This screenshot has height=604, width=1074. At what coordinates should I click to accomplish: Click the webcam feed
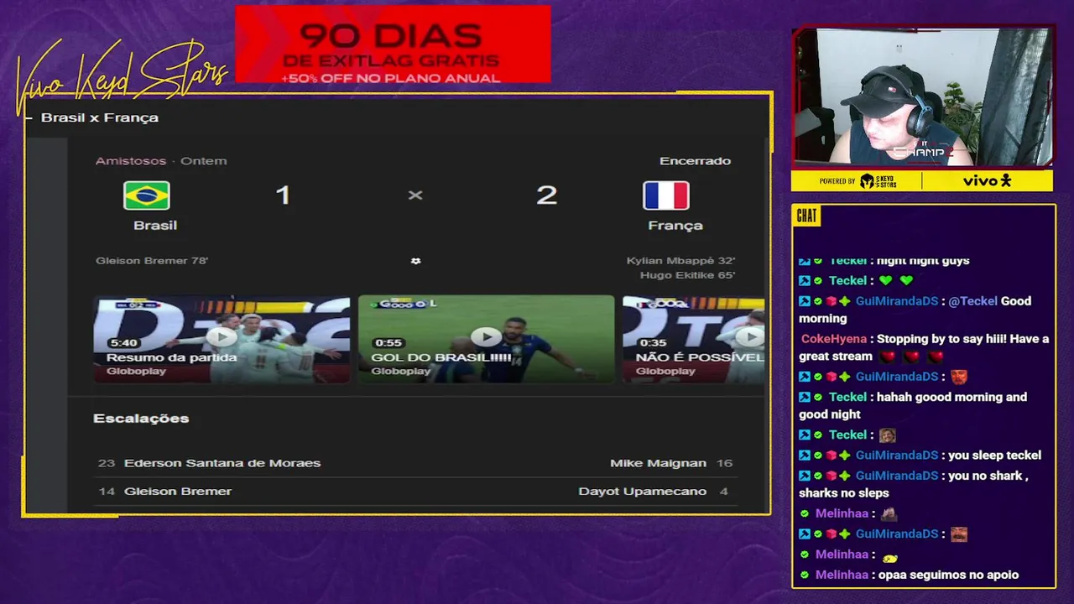point(922,96)
